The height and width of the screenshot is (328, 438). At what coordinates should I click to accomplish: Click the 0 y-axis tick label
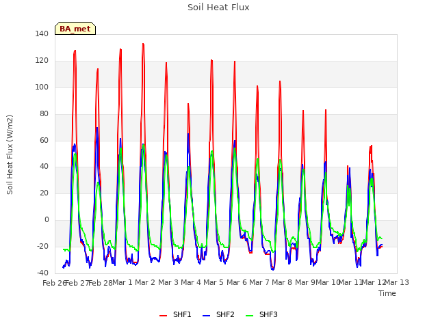tap(47, 220)
